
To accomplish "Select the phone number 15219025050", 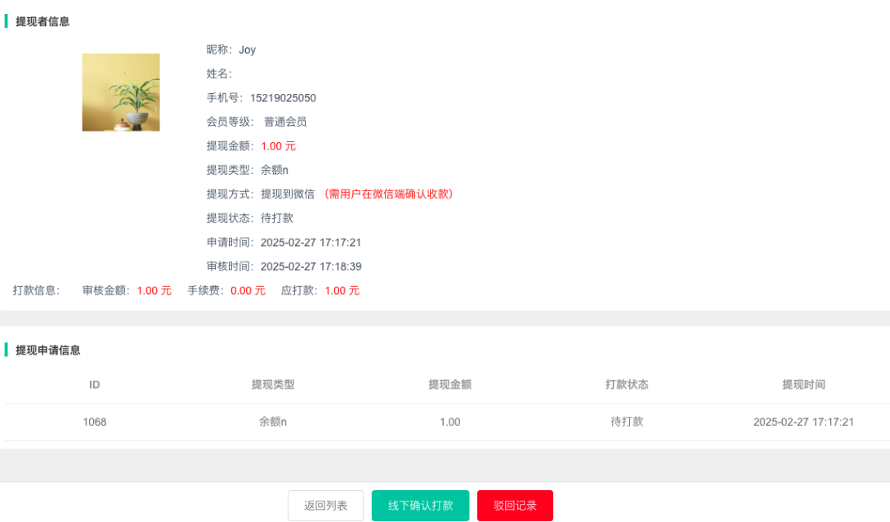I will click(x=283, y=98).
